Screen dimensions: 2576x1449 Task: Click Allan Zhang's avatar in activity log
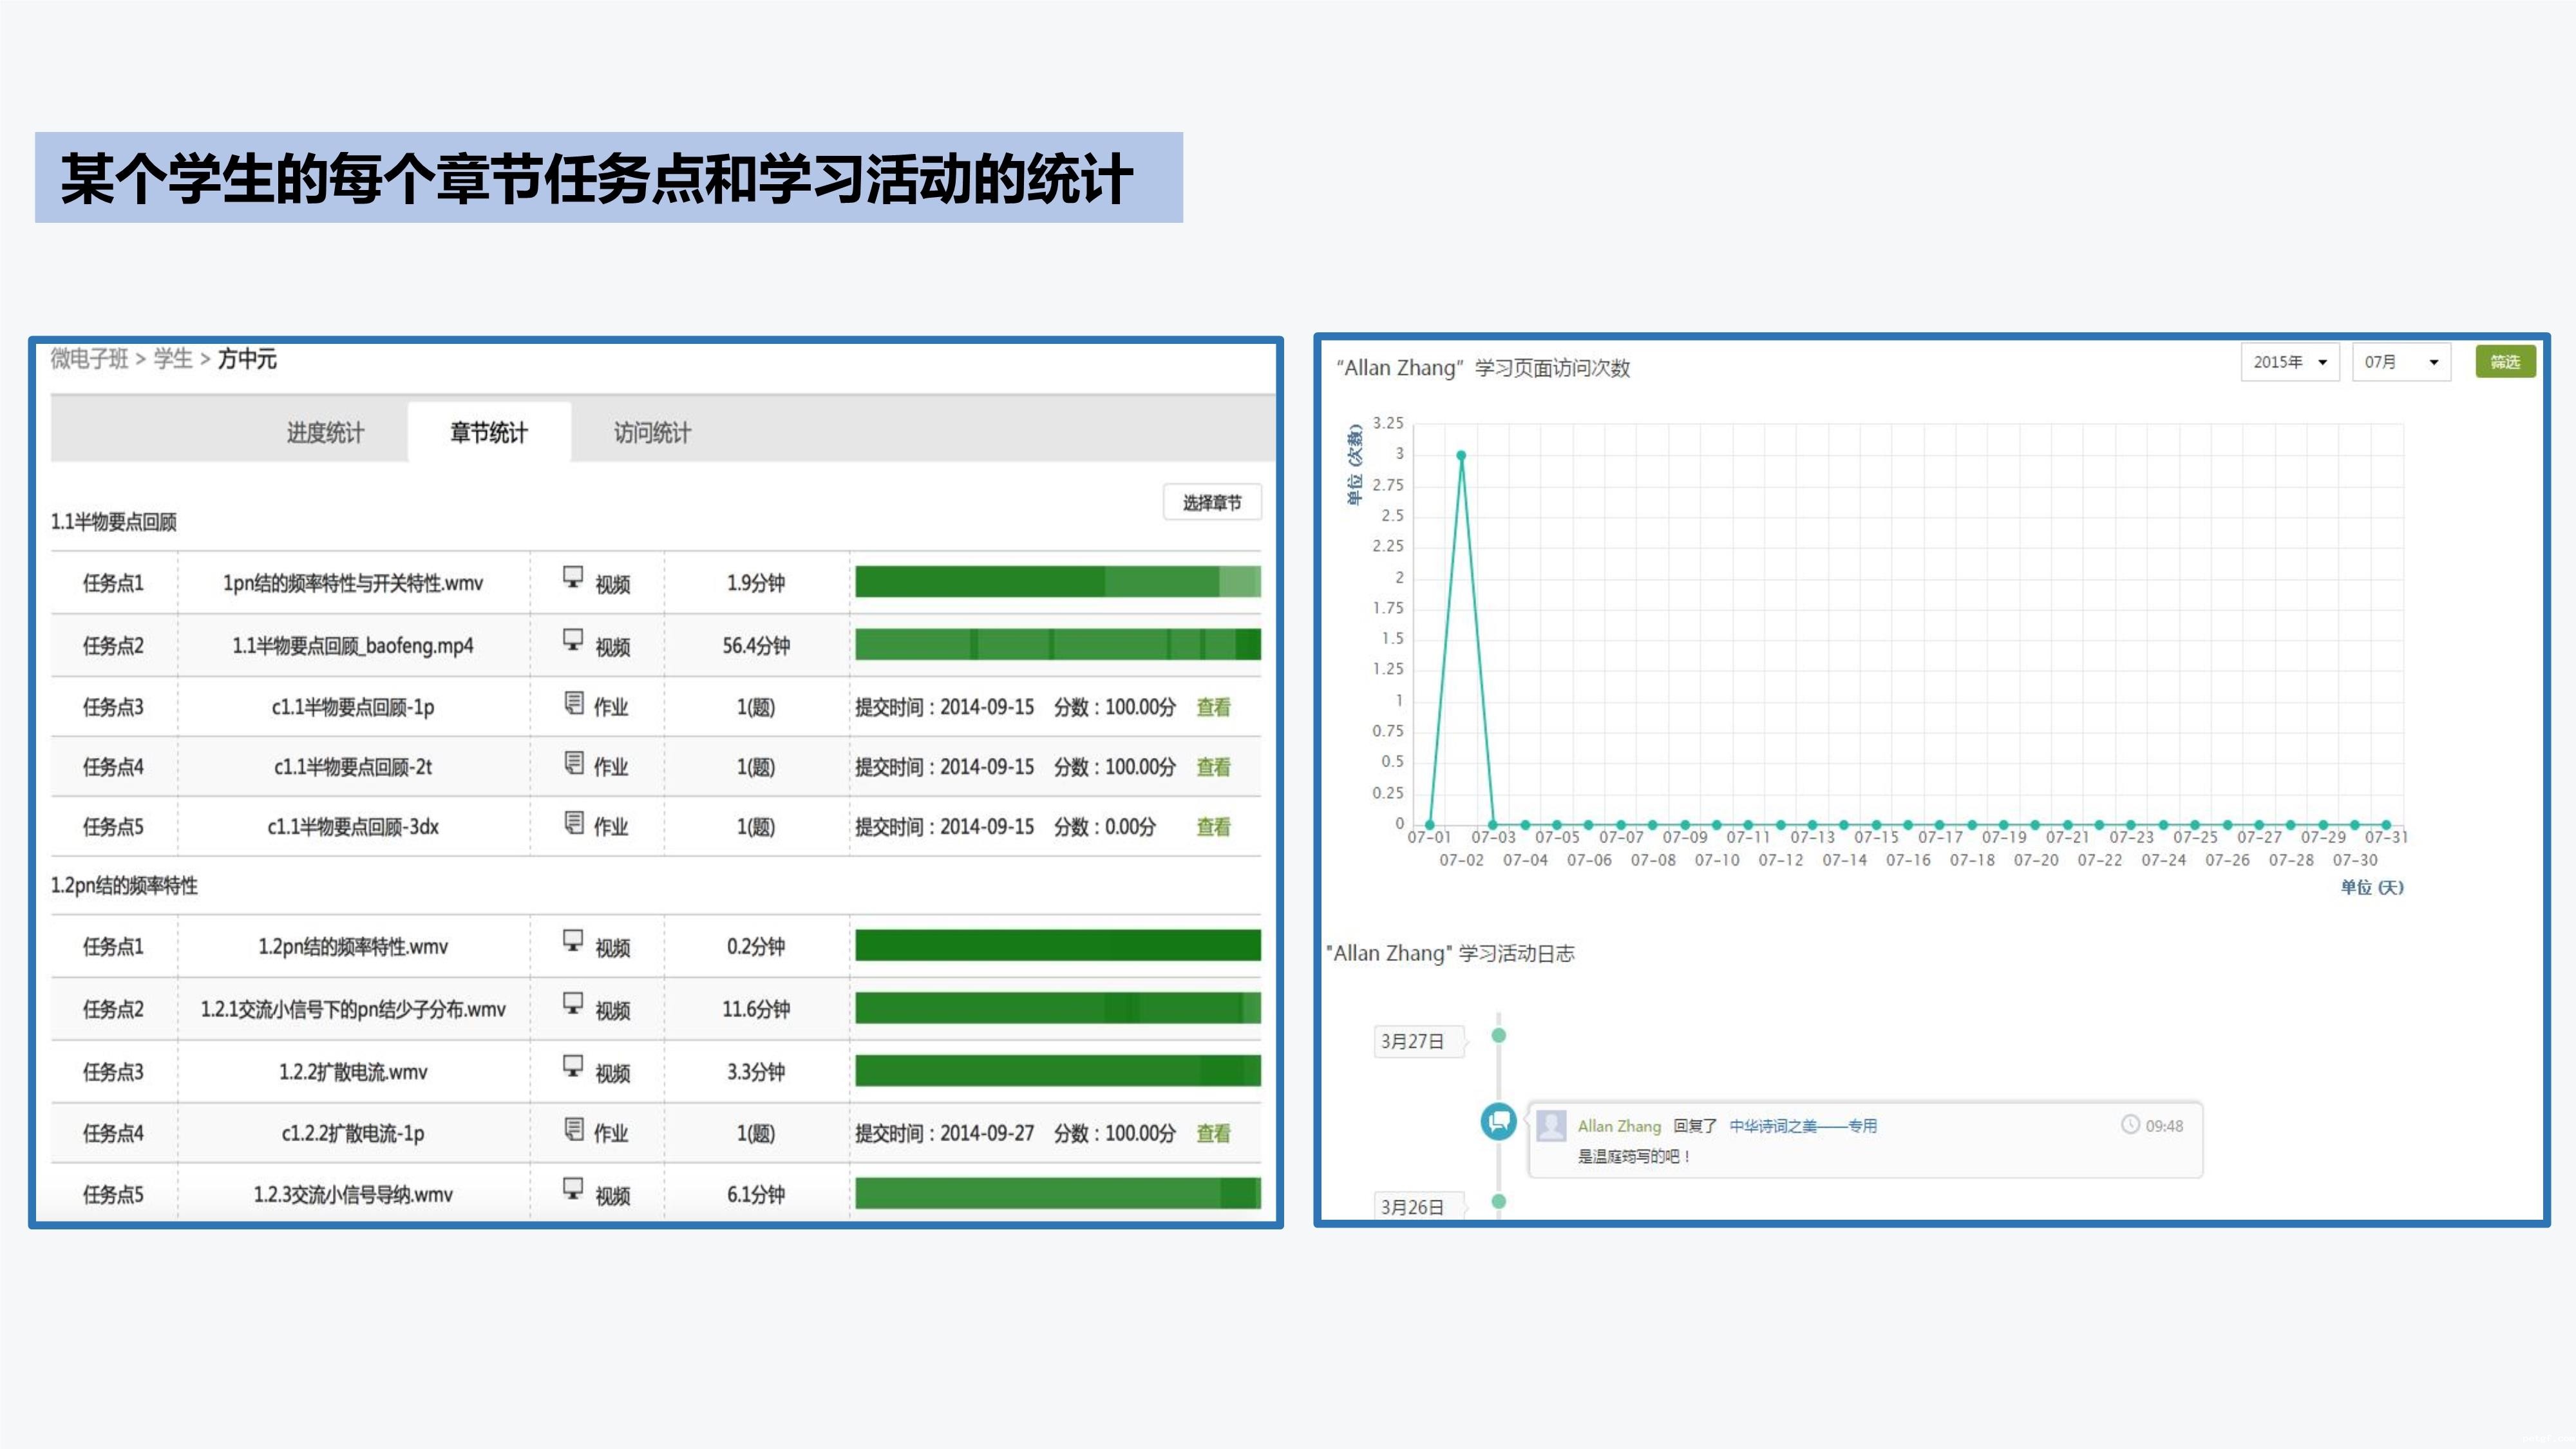point(1551,1125)
